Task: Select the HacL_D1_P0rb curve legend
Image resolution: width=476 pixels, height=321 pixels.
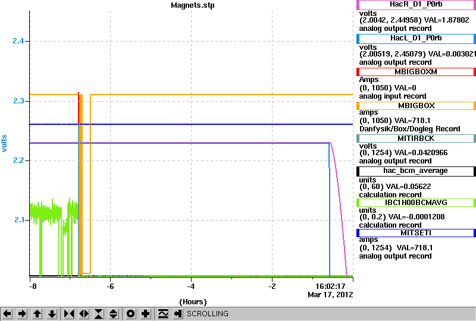Action: [416, 39]
